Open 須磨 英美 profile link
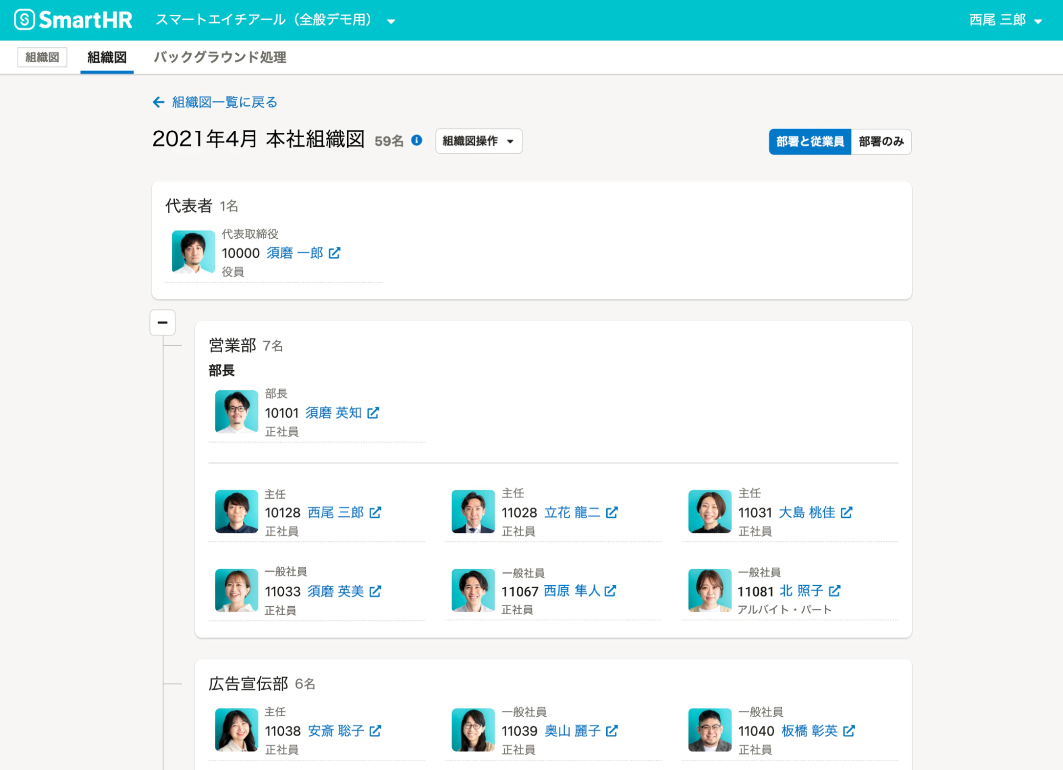This screenshot has width=1063, height=770. pyautogui.click(x=336, y=591)
